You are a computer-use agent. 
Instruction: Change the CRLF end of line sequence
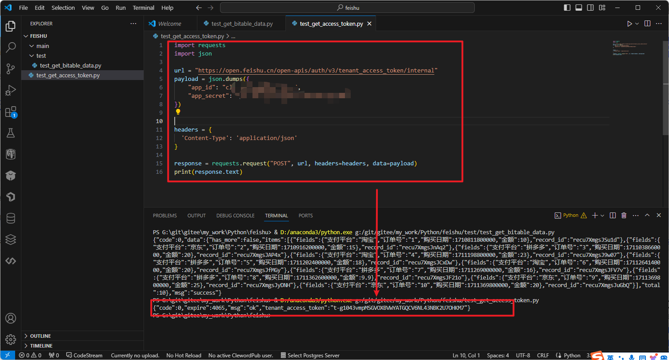tap(543, 356)
